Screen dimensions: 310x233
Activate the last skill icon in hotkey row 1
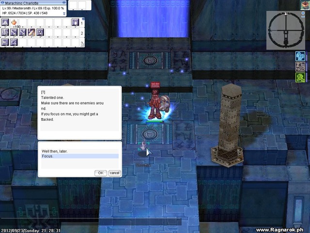click(76, 22)
